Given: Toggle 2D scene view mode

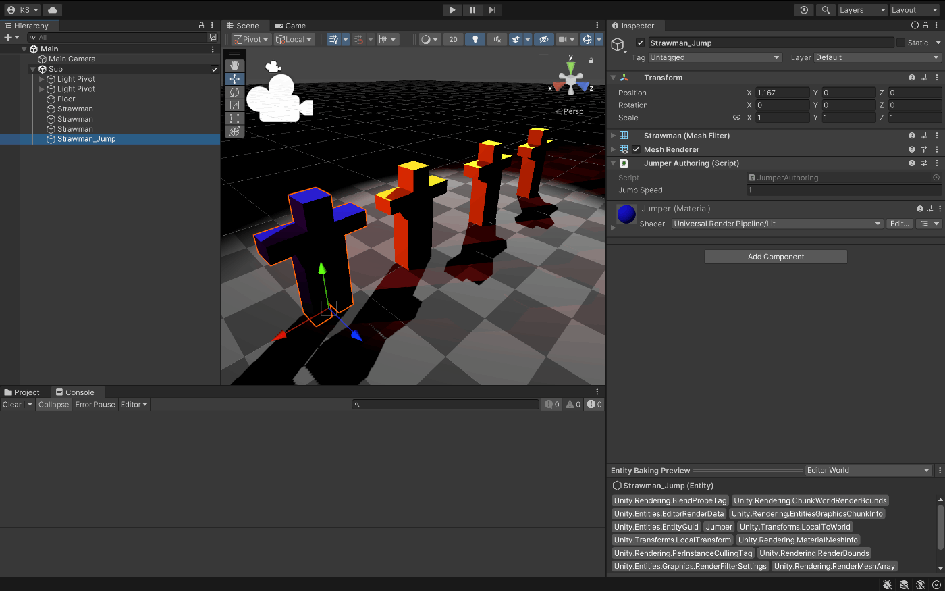Looking at the screenshot, I should pyautogui.click(x=453, y=39).
